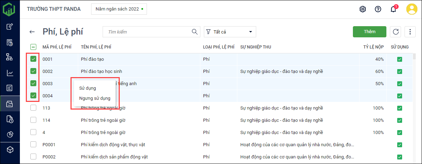Choose Ngưng sử dụng in the context menu
Screen dimensions: 422x164
click(95, 98)
